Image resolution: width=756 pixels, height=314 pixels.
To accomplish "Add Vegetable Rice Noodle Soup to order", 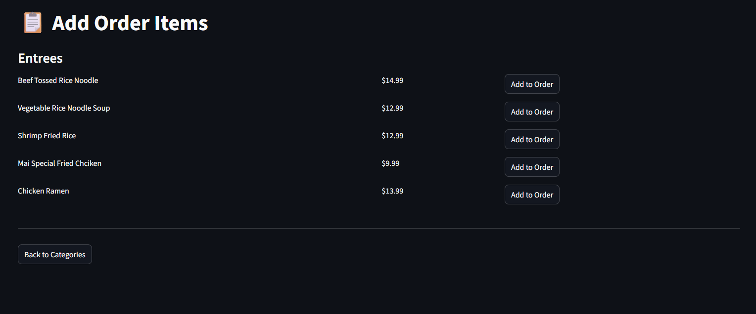I will [532, 112].
